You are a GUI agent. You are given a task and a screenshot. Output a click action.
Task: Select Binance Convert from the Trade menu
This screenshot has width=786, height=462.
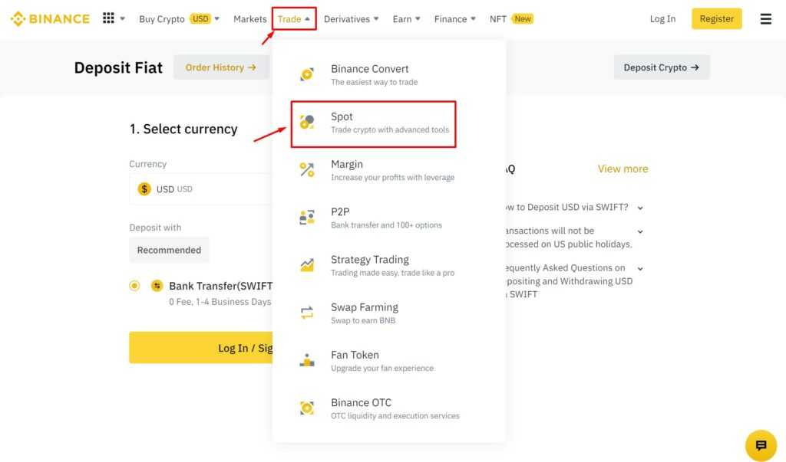(368, 74)
